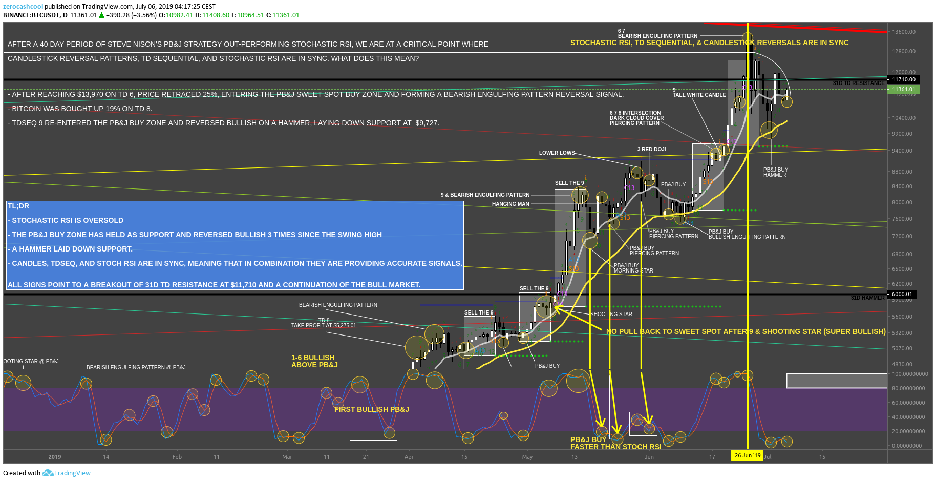Screen dimensions: 936x482
Task: Click the '6 7 BEARISH ENGULFING PATTERN' annotation
Action: pos(657,33)
